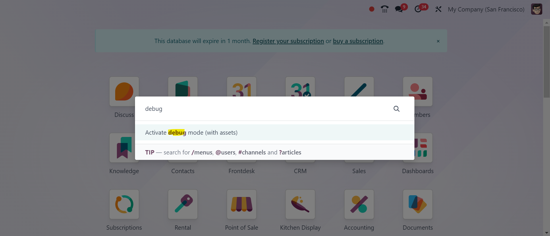Image resolution: width=550 pixels, height=236 pixels.
Task: Click the debug tools wrench icon
Action: click(x=438, y=9)
